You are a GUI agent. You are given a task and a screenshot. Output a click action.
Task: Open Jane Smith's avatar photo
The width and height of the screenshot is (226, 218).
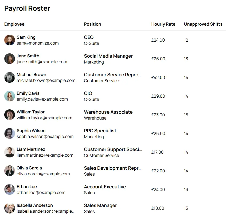10,59
